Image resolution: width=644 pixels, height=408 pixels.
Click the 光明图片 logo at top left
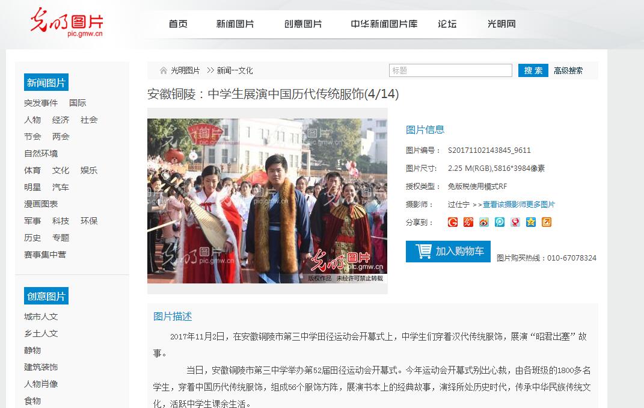point(67,23)
